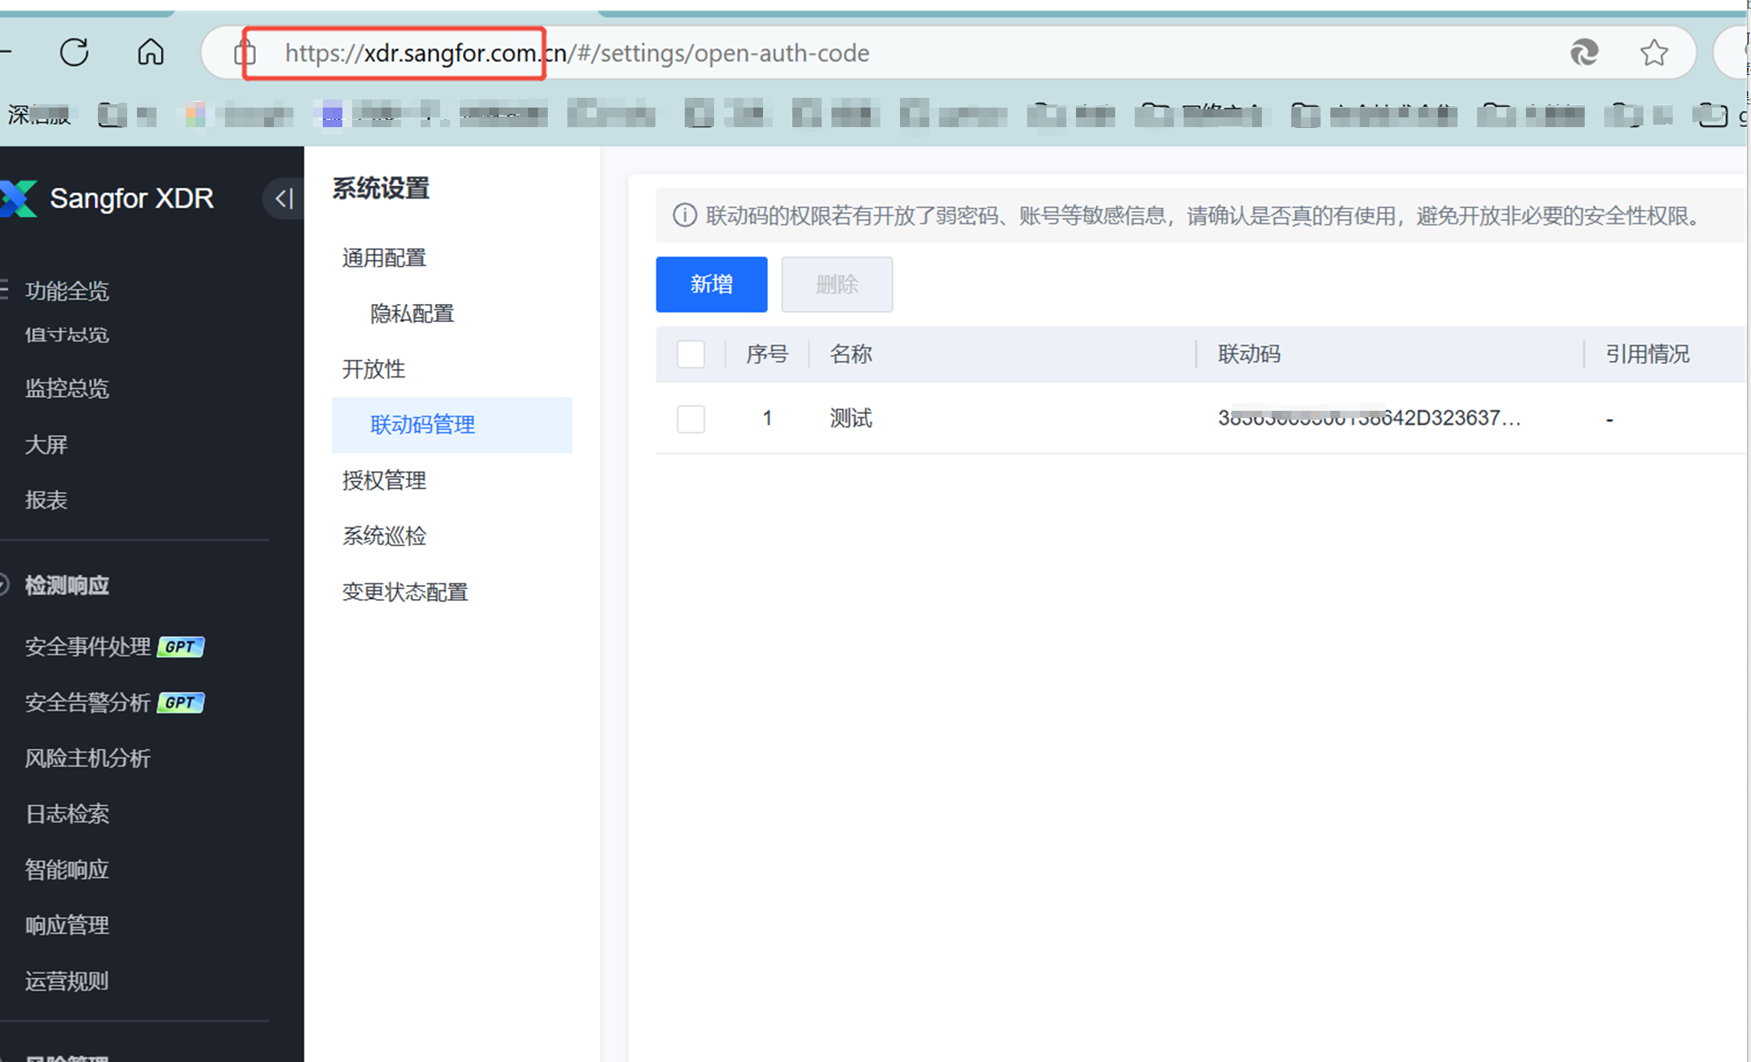Image resolution: width=1751 pixels, height=1062 pixels.
Task: Click the Sangfor XDR logo
Action: [20, 198]
